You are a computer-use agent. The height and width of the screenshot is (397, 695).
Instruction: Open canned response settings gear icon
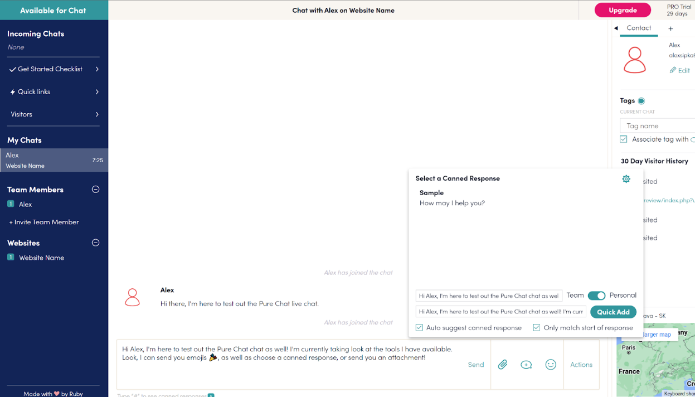tap(626, 179)
